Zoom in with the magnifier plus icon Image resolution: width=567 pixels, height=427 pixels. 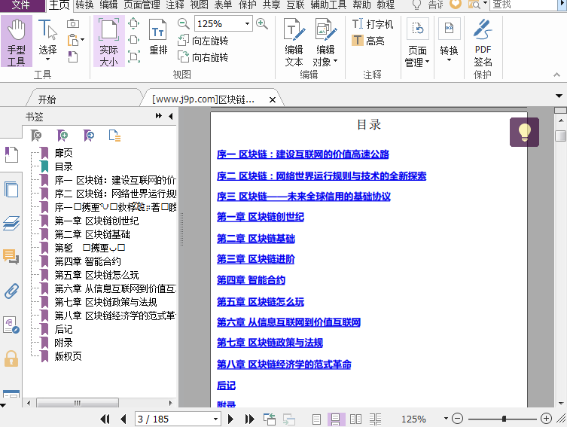click(262, 24)
